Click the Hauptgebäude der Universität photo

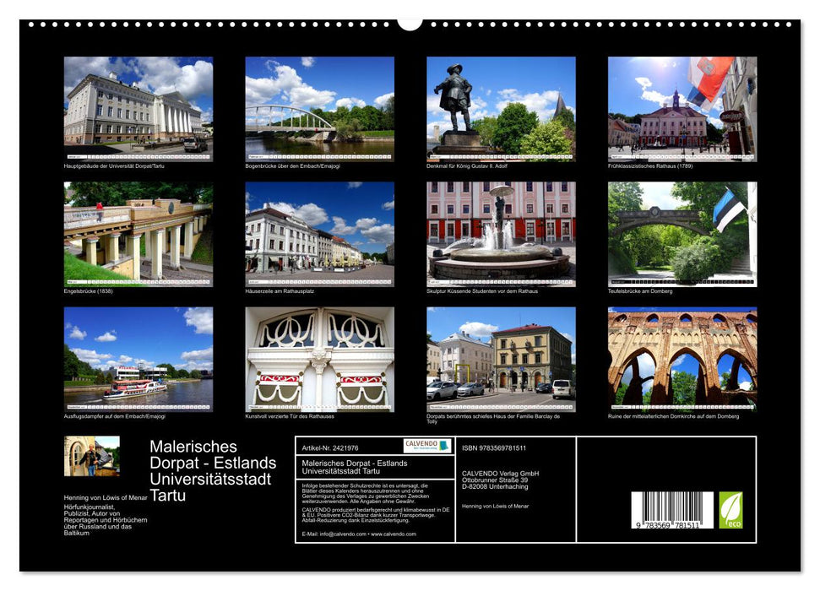(138, 109)
